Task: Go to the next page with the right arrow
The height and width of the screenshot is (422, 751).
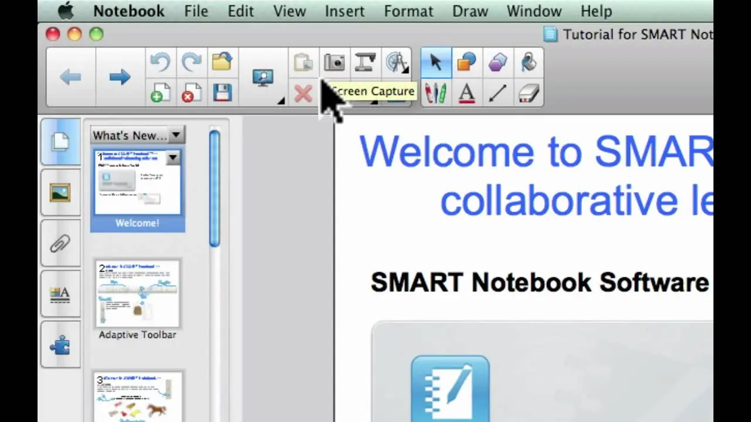Action: 120,77
